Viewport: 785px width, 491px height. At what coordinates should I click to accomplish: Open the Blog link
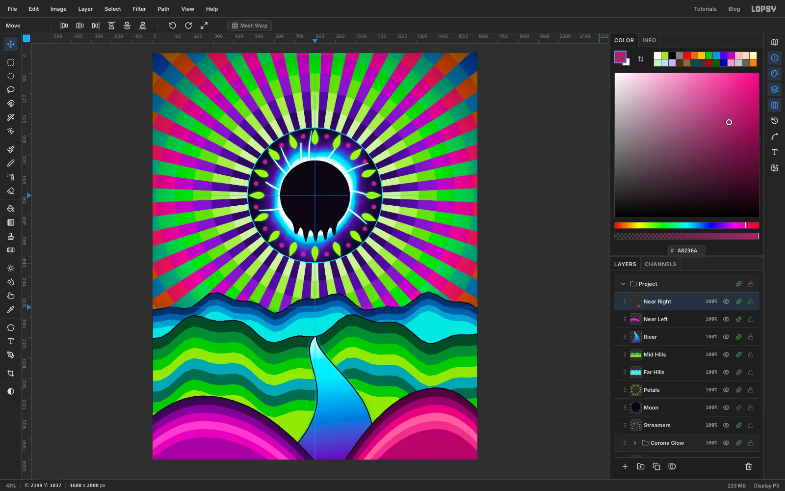click(734, 9)
